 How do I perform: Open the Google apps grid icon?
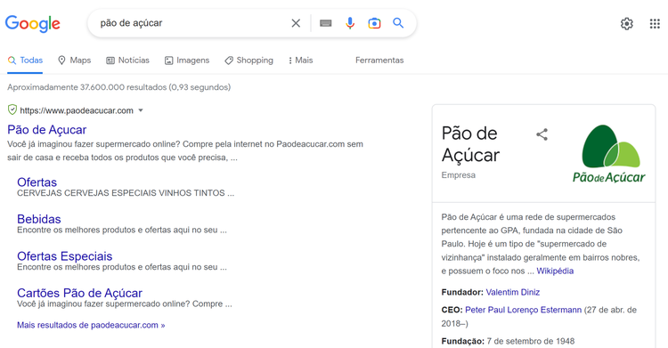655,23
